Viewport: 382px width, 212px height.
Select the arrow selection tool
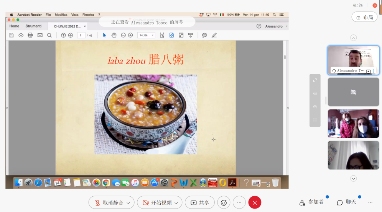105,35
